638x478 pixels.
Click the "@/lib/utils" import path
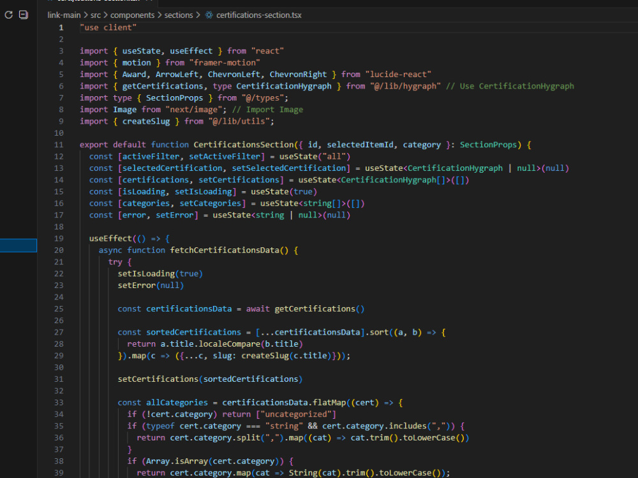tap(239, 122)
